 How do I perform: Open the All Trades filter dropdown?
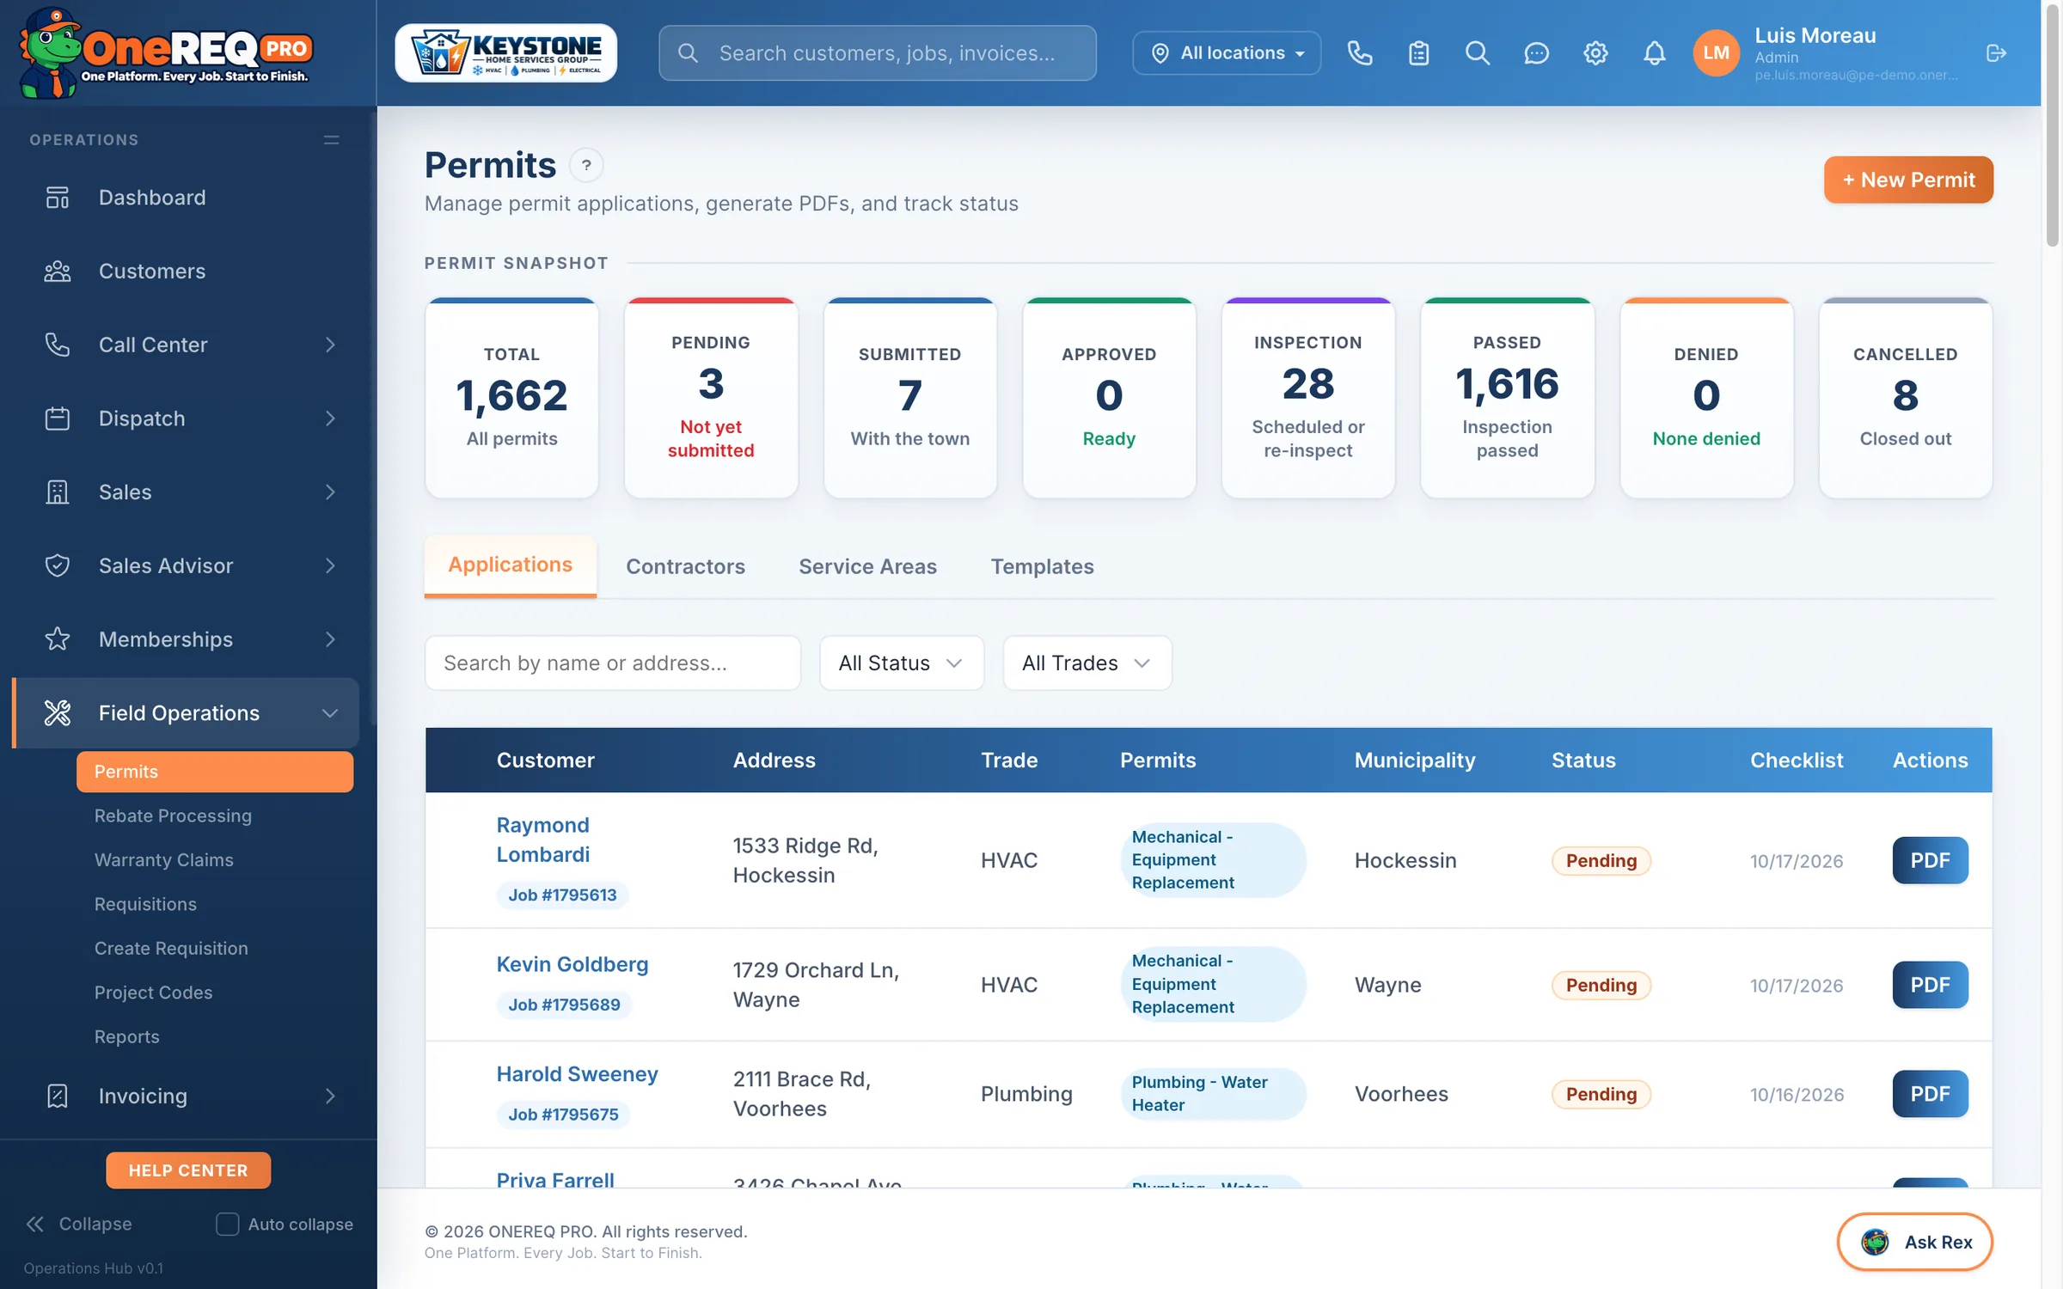point(1087,663)
